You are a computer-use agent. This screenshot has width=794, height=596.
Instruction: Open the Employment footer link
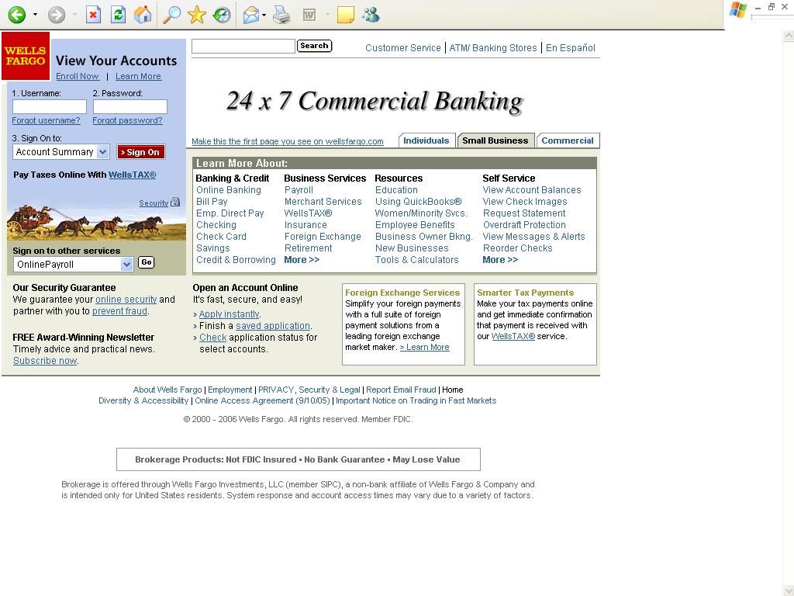point(230,390)
